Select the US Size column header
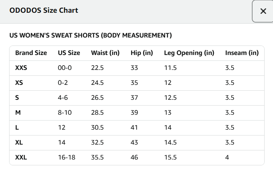Image resolution: width=273 pixels, height=181 pixels. [x=69, y=53]
